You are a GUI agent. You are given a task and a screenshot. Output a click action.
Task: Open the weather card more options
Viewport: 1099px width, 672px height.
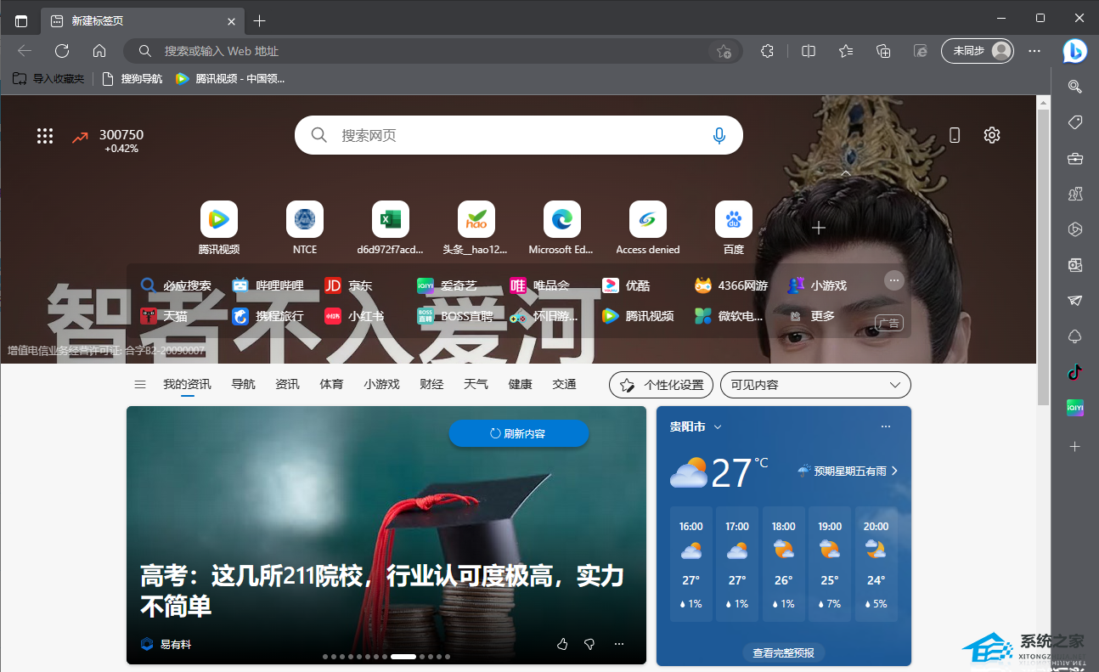(886, 426)
